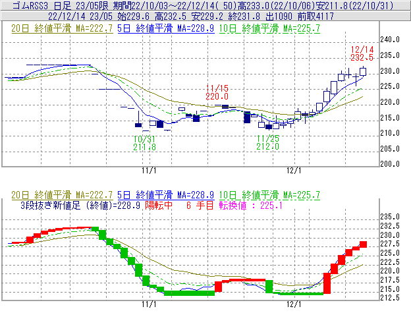This screenshot has height=313, width=411.
Task: Click the red '11/15 220.0' peak annotation
Action: pos(217,92)
